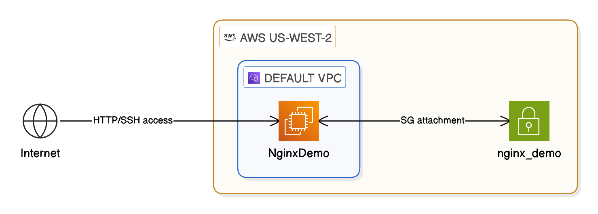Click the AWS logo in region label

[x=229, y=38]
